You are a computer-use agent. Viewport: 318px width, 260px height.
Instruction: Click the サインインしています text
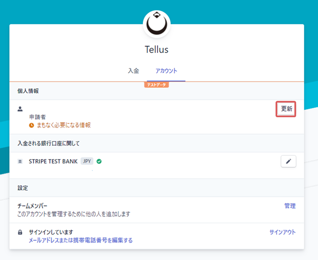[51, 232]
